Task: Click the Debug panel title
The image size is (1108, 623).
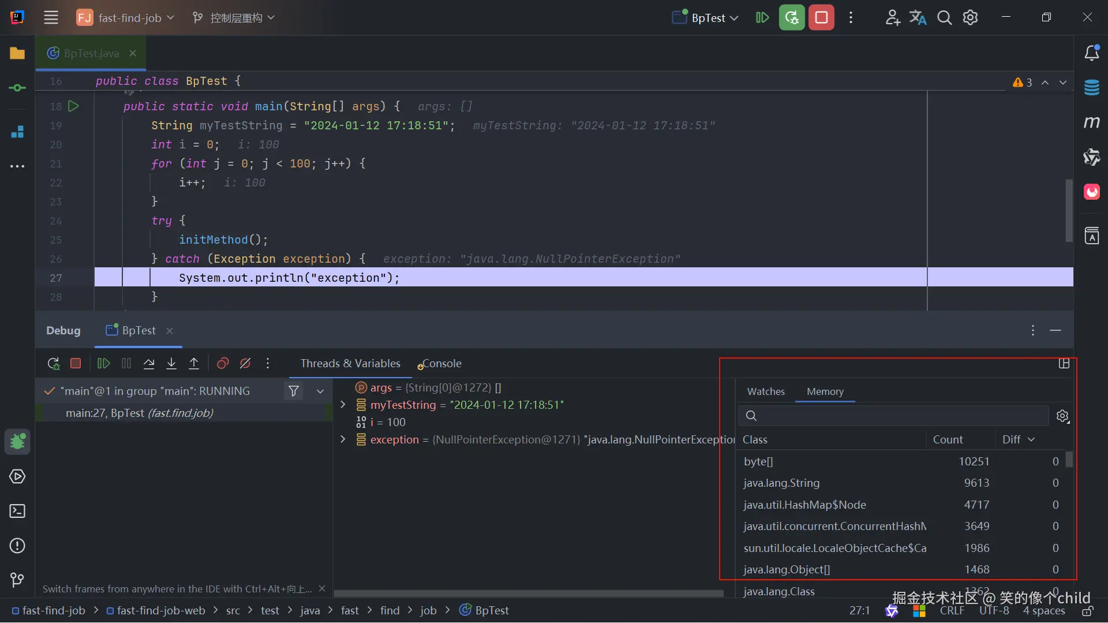Action: click(63, 330)
